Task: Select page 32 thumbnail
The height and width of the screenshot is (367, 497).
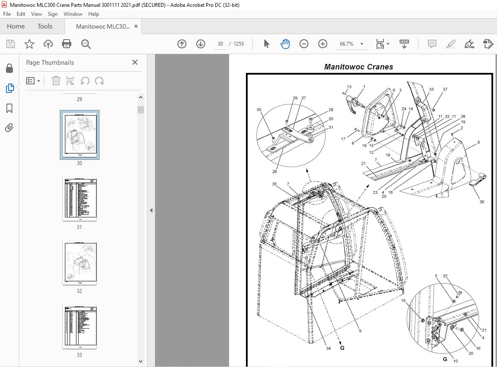Action: point(79,263)
